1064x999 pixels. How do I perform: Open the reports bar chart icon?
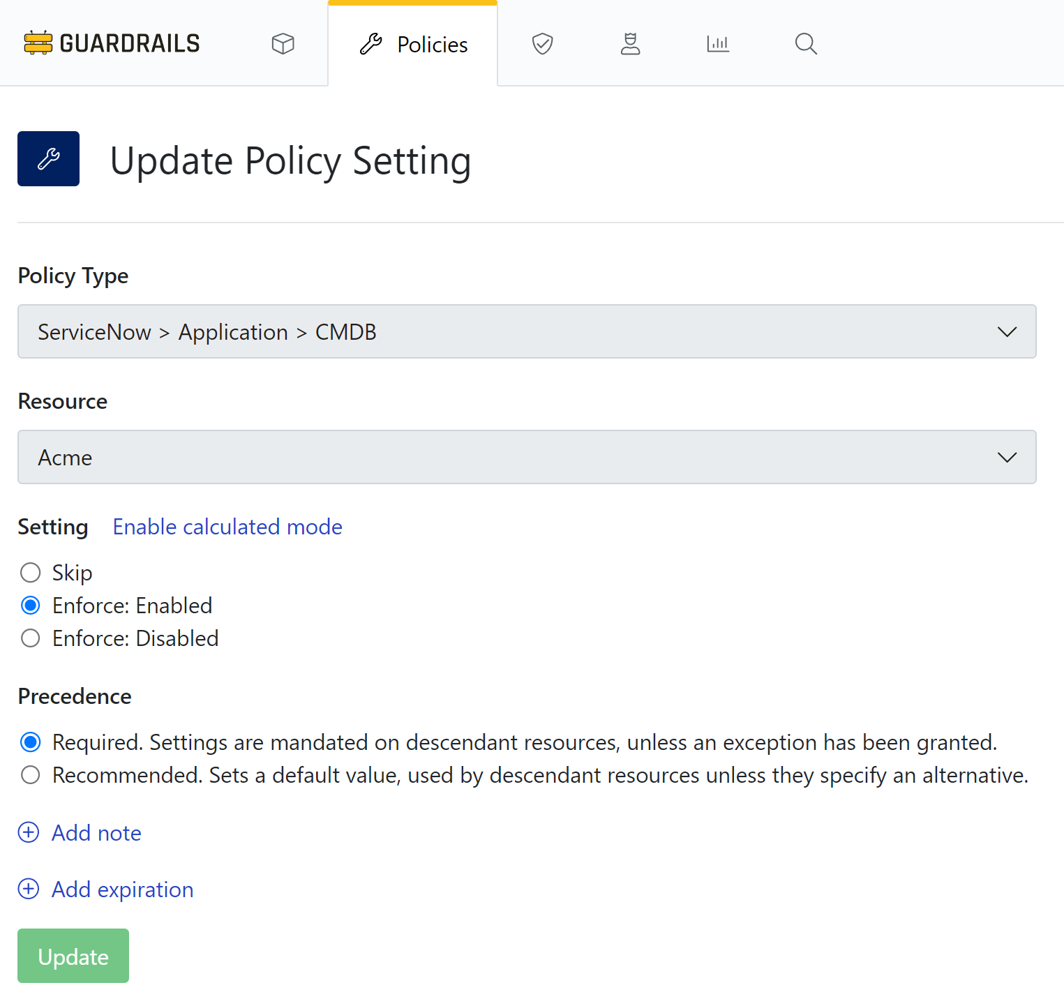point(718,43)
